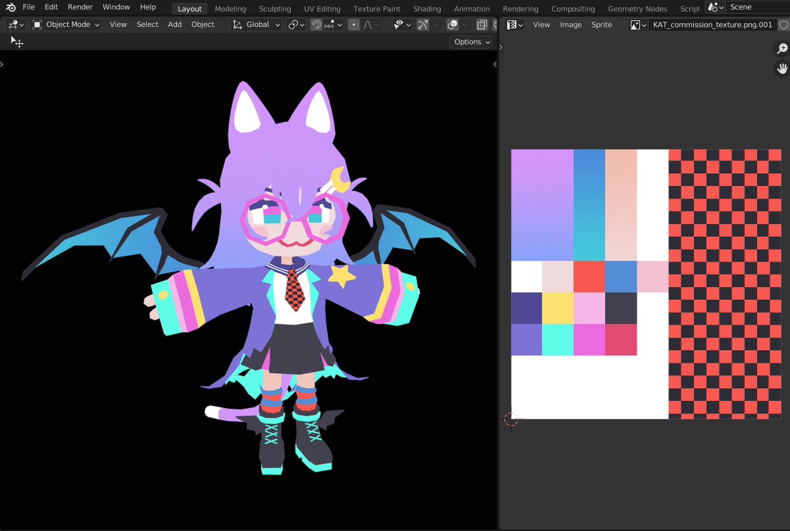Click the Scene name field
This screenshot has height=531, width=790.
(758, 7)
